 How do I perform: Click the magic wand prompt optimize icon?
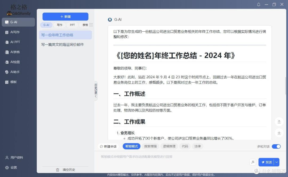(x=253, y=162)
